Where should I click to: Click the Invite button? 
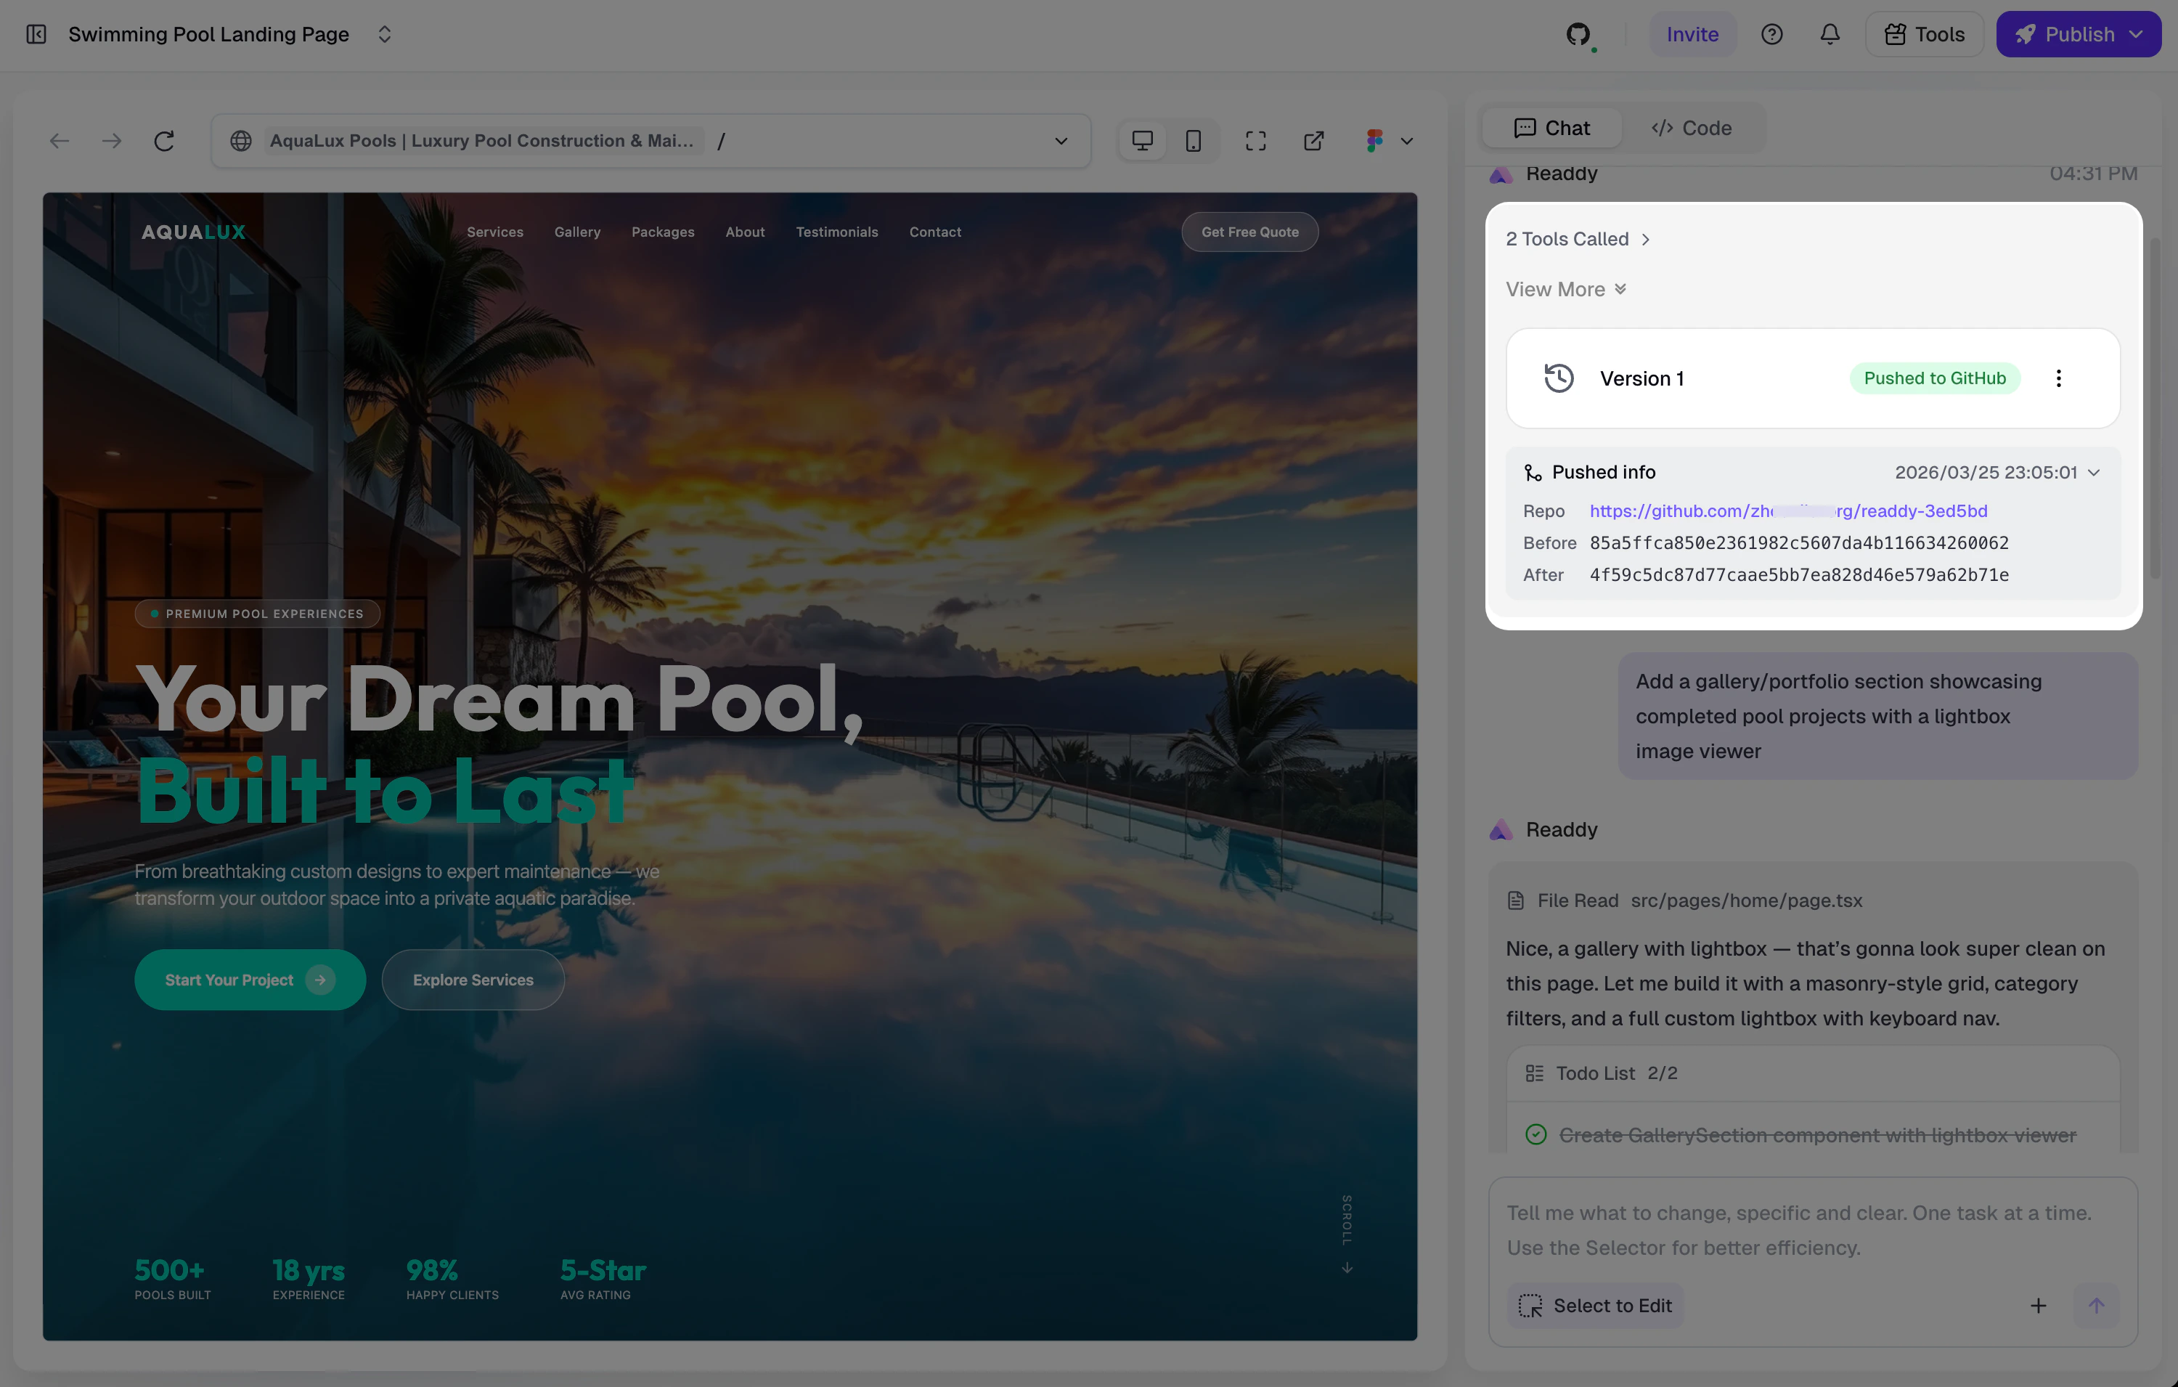[1692, 33]
